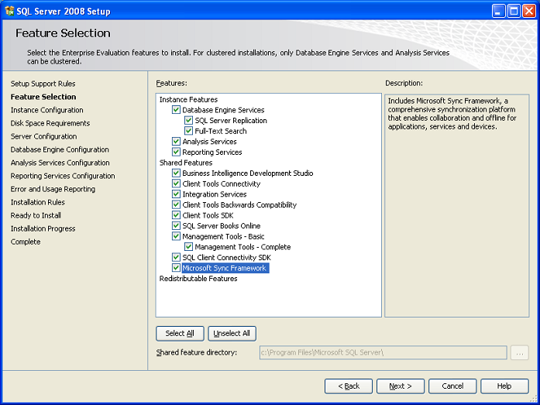Click the Unselect All button
This screenshot has height=405, width=540.
pyautogui.click(x=232, y=334)
